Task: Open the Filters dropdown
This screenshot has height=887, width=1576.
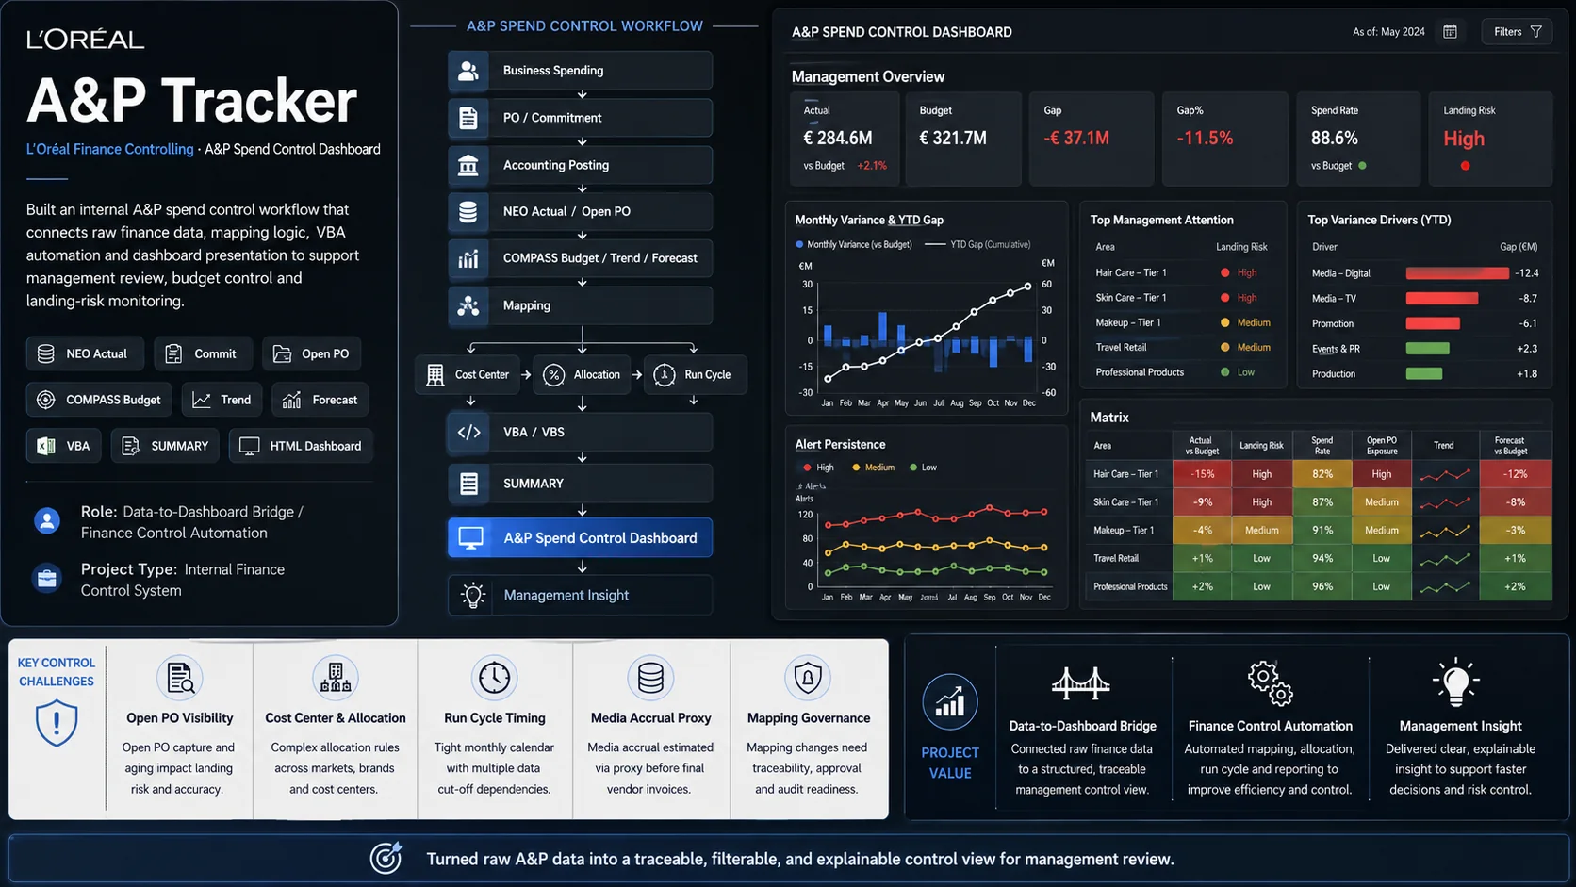Action: click(x=1517, y=32)
